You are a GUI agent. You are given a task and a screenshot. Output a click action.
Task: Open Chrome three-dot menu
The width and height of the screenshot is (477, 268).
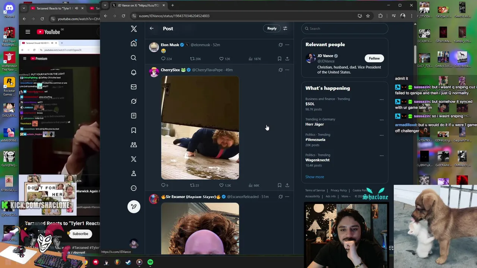coord(411,16)
